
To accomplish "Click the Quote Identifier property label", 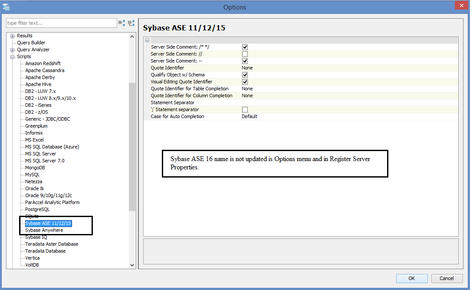I will point(168,68).
